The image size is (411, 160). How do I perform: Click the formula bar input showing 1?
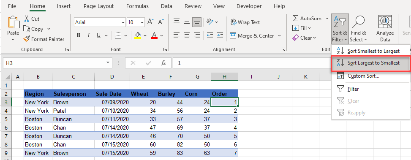(252, 63)
